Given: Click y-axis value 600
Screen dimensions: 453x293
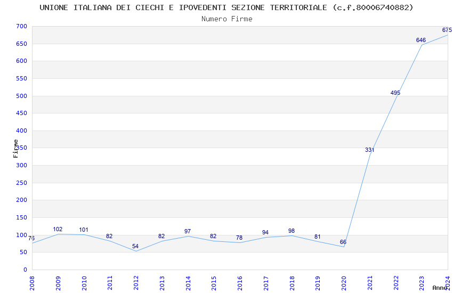Looking at the screenshot, I should 22,61.
